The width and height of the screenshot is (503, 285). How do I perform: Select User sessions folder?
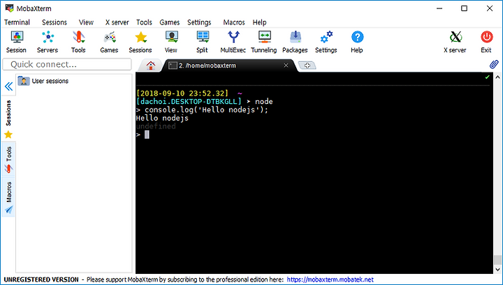43,81
